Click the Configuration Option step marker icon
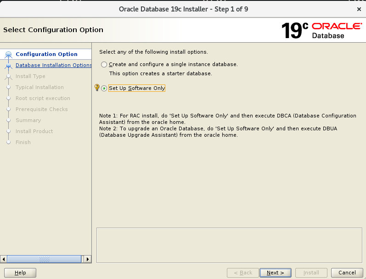 point(9,55)
